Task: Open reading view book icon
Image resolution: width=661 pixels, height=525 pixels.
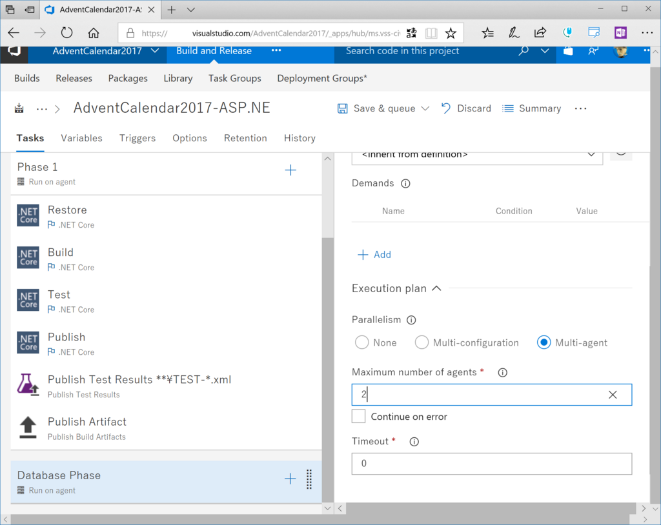Action: [431, 33]
